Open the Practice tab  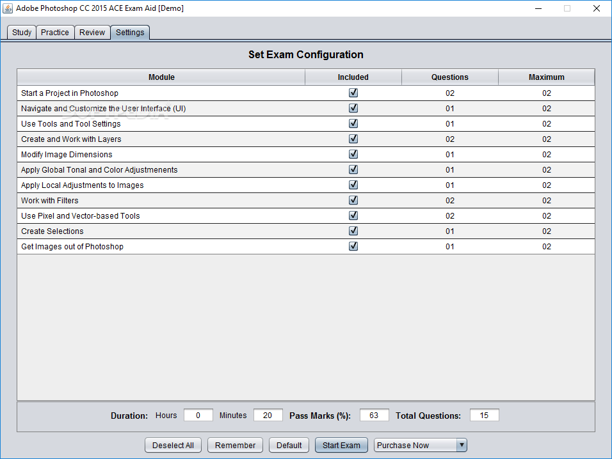[54, 33]
